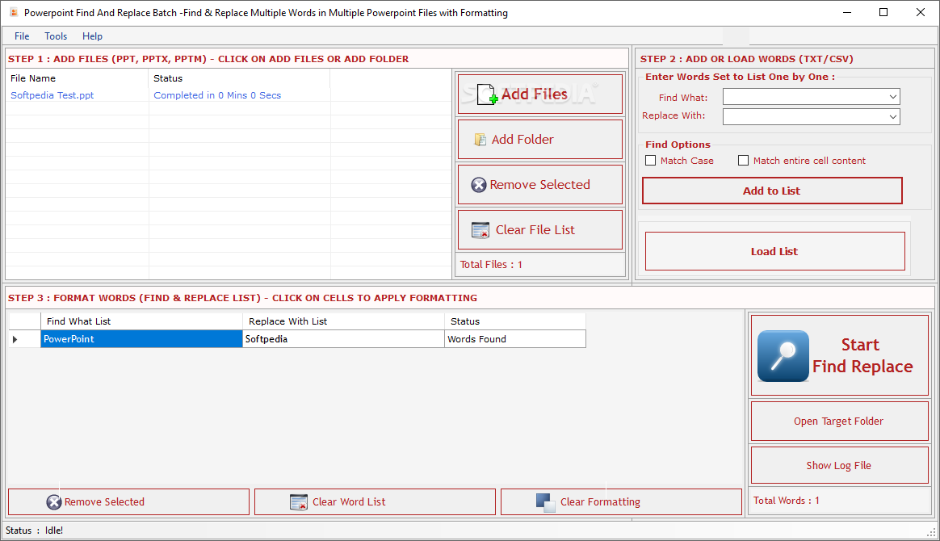The image size is (940, 541).
Task: Click the Completed in 0 Mins 0 Secs status
Action: click(217, 95)
